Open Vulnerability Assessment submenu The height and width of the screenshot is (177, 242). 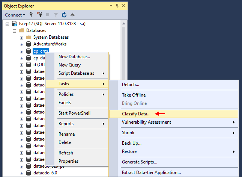tap(146, 122)
